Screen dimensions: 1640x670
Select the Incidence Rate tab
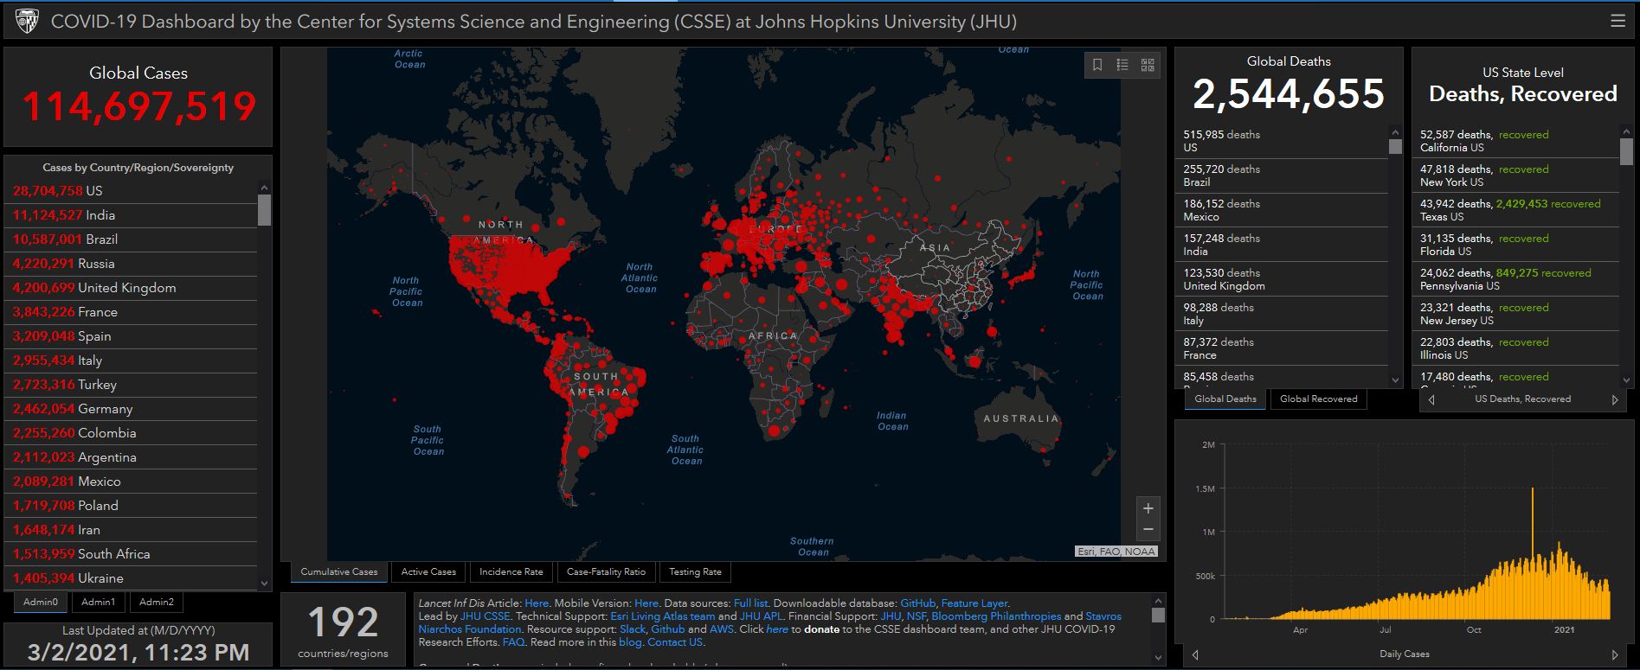511,571
